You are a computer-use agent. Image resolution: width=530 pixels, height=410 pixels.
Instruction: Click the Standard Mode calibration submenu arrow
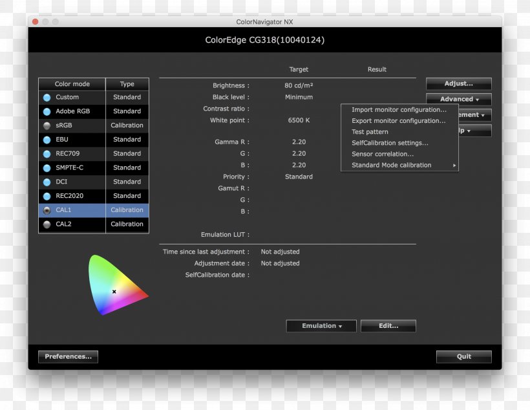point(454,166)
